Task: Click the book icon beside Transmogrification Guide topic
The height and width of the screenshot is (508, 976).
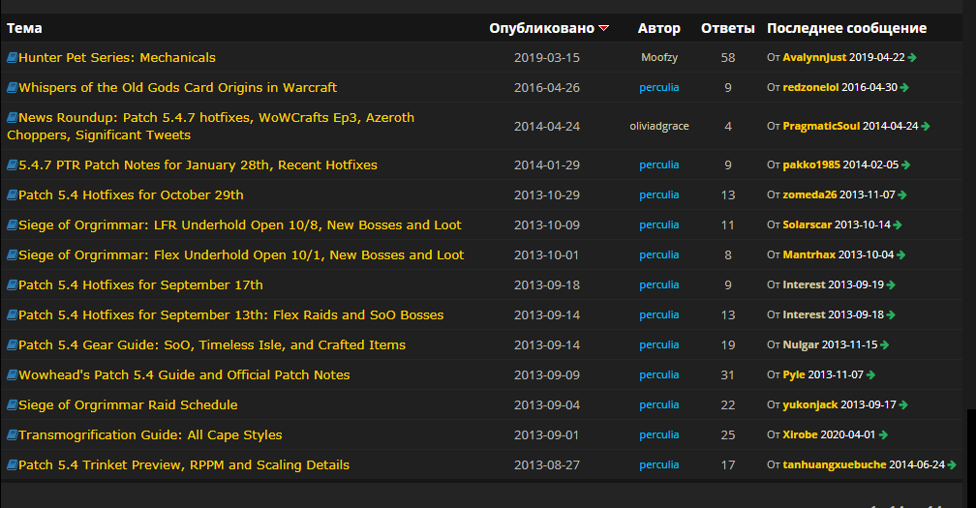Action: (12, 435)
